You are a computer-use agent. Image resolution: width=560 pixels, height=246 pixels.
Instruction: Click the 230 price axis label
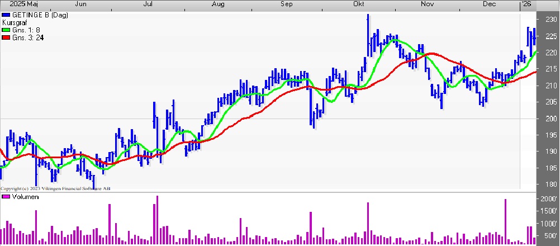[551, 20]
